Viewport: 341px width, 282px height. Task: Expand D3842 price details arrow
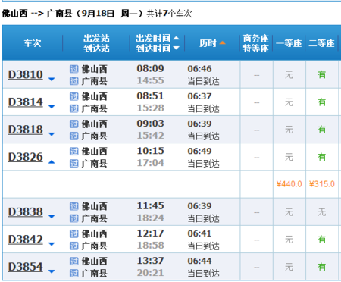(x=52, y=244)
